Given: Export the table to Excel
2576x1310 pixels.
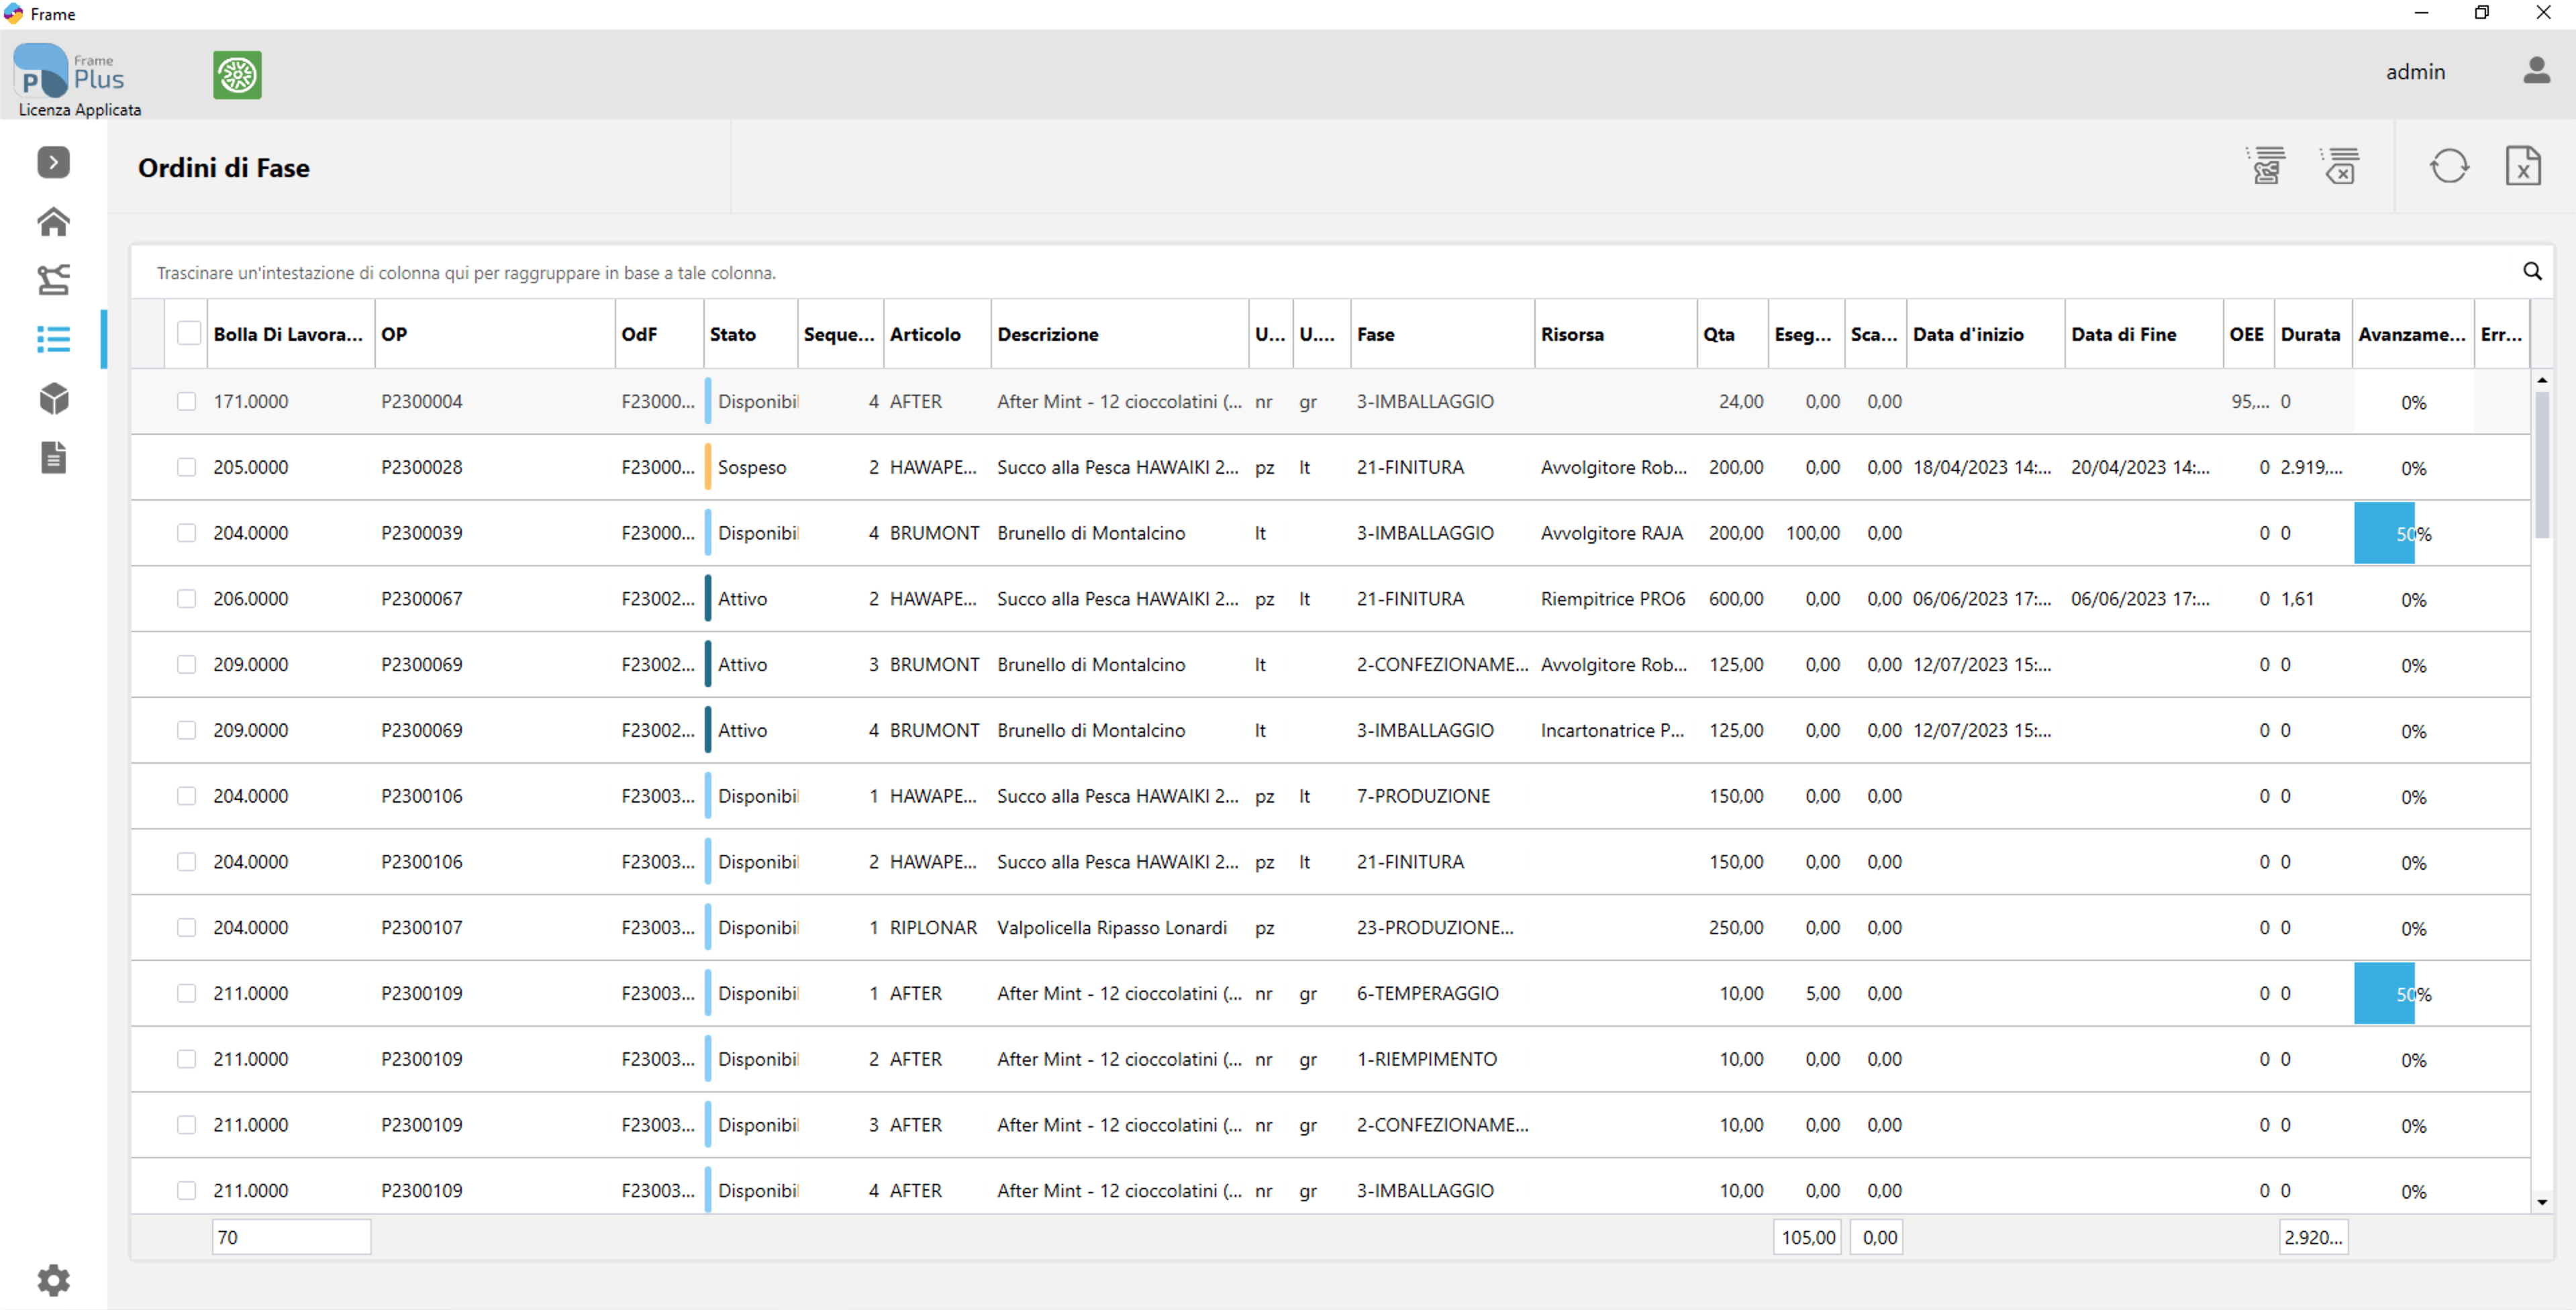Looking at the screenshot, I should click(x=2522, y=166).
